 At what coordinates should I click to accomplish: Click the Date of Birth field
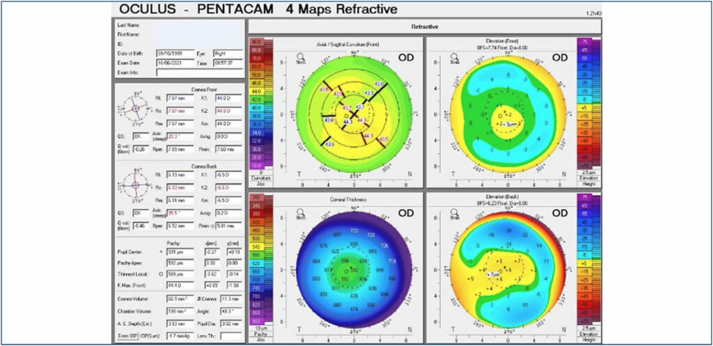point(172,53)
